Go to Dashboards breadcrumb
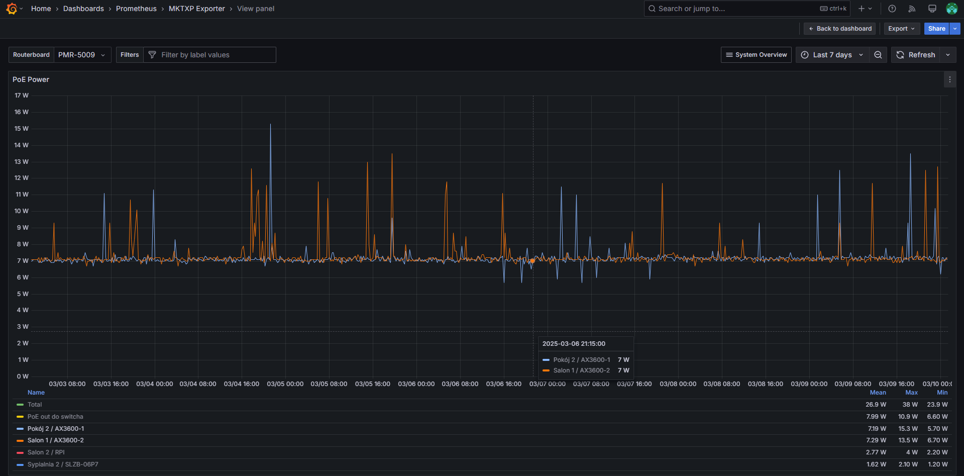The width and height of the screenshot is (964, 476). tap(83, 9)
